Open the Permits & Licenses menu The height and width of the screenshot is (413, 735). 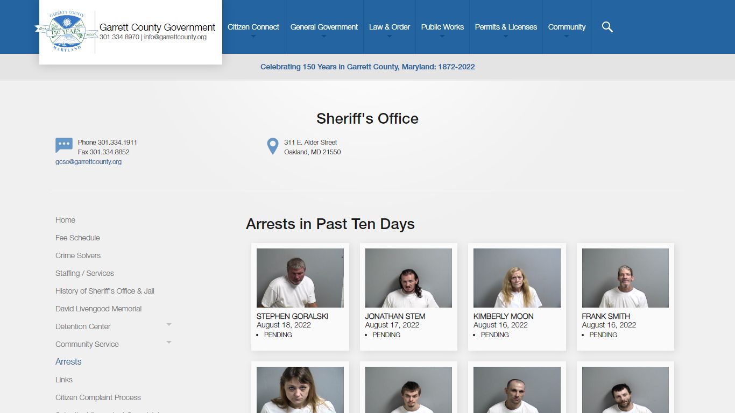click(506, 27)
